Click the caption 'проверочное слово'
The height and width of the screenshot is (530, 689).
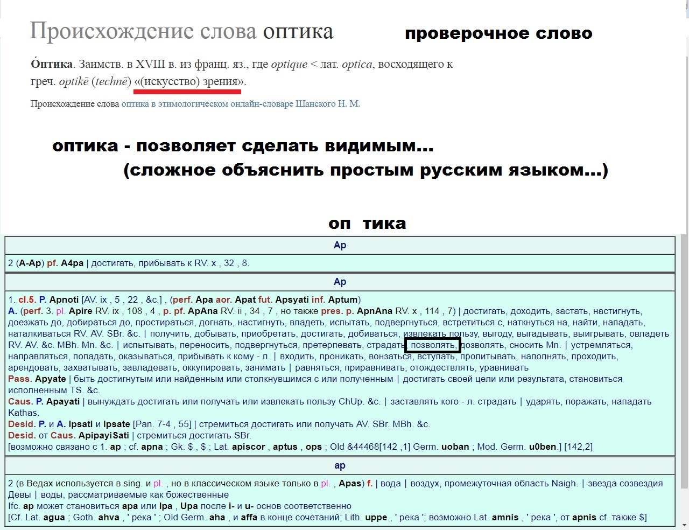click(498, 33)
